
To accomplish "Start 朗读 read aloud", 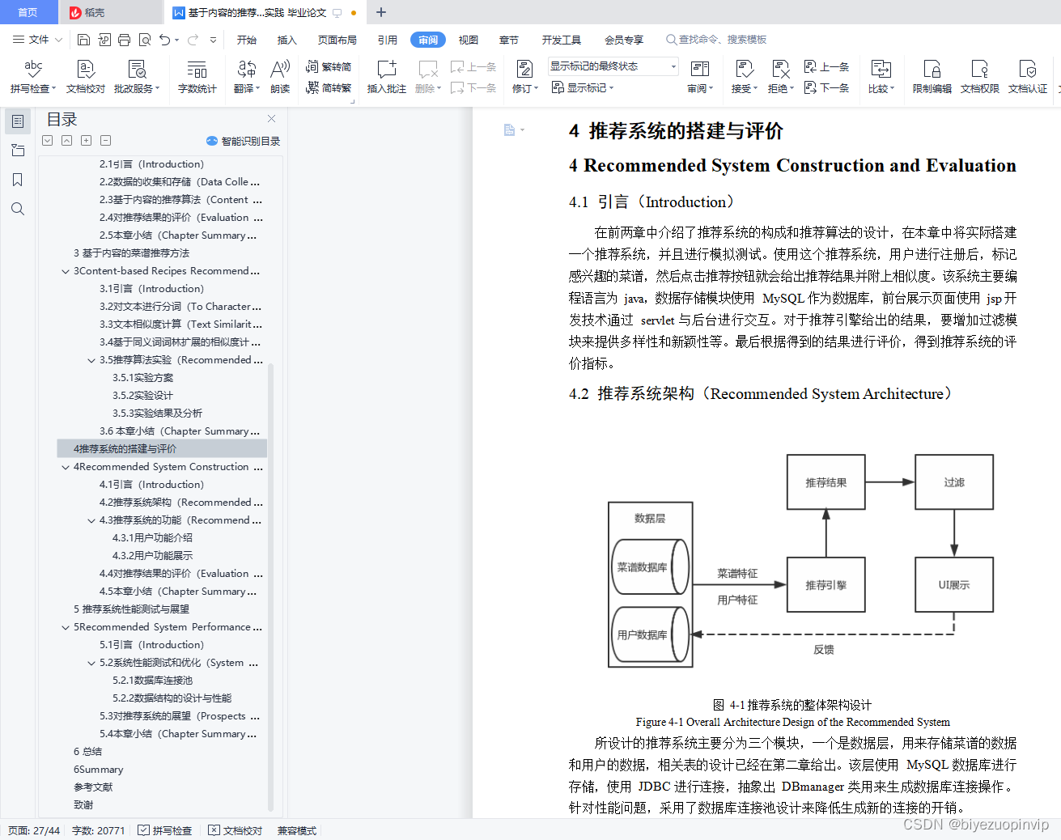I will point(280,77).
